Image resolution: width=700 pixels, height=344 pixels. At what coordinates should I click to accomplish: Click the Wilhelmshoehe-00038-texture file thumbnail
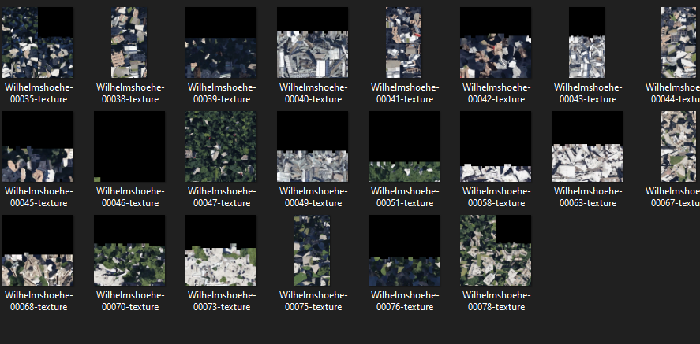129,43
